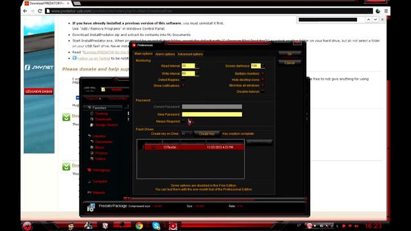The width and height of the screenshot is (411, 231).
Task: Click the find-bar next match arrow
Action: tap(375, 20)
